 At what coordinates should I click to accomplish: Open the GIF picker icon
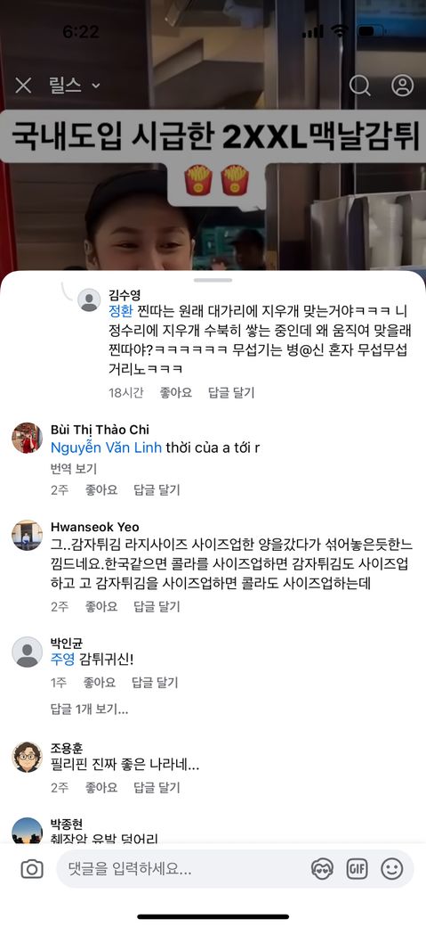(357, 869)
